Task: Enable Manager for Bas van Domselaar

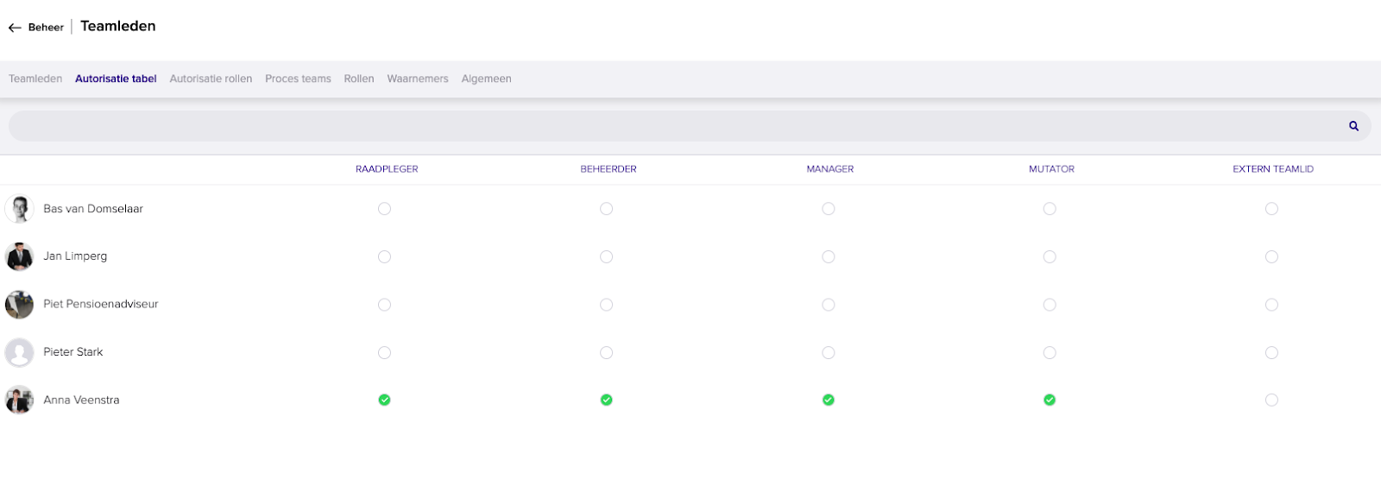Action: 828,209
